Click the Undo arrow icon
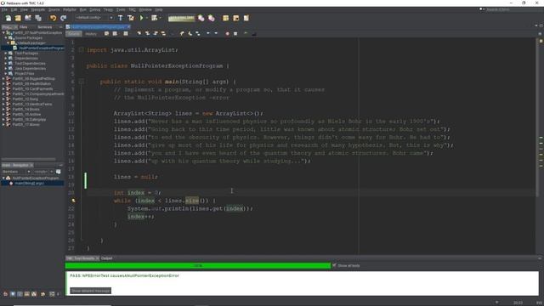Image resolution: width=544 pixels, height=306 pixels. tap(53, 18)
